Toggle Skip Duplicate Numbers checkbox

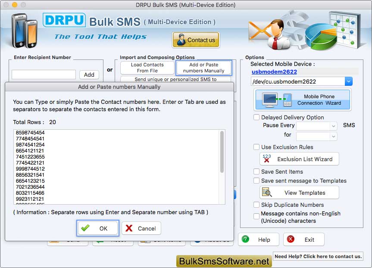tap(256, 205)
